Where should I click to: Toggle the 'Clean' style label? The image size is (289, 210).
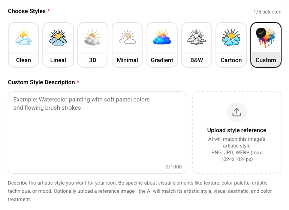pyautogui.click(x=23, y=60)
